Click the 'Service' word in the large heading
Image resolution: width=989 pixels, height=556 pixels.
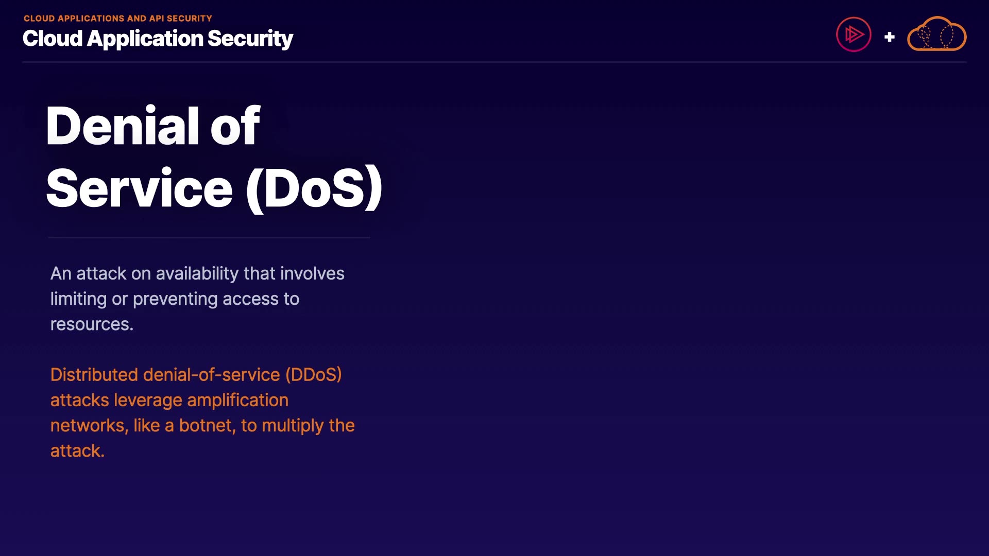coord(140,188)
